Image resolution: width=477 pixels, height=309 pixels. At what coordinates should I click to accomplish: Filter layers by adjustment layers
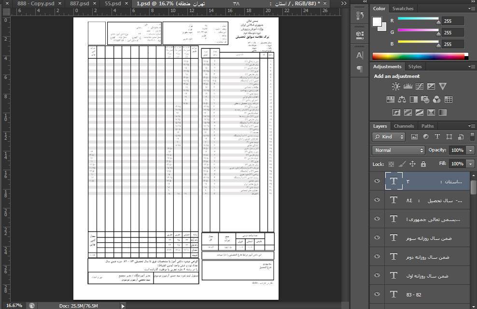426,137
